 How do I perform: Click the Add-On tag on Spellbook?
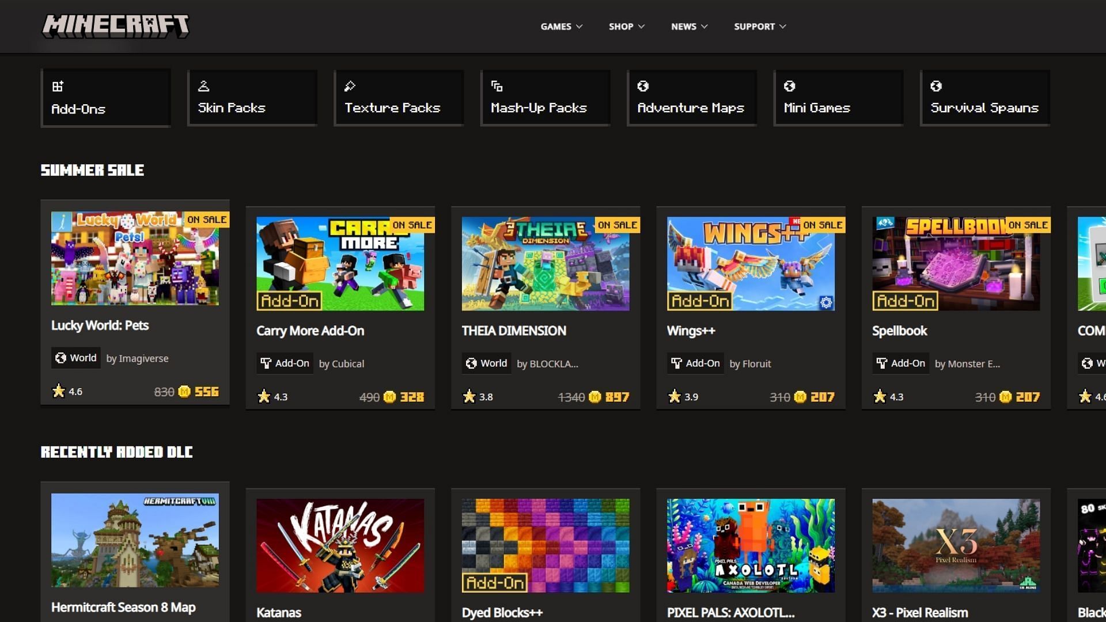click(901, 363)
